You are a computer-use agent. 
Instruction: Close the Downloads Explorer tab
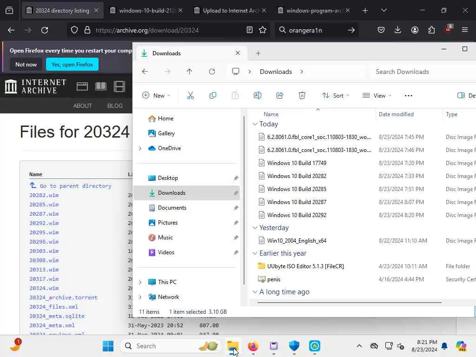click(238, 53)
